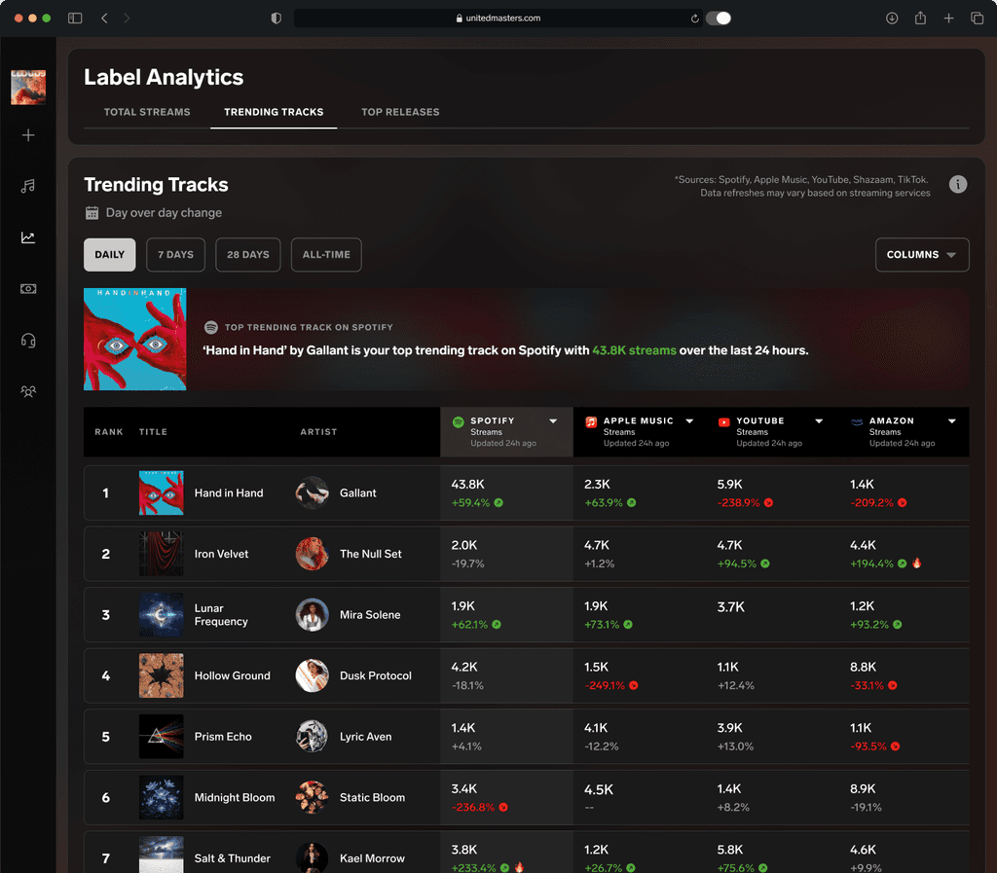
Task: Open the Iron Velvet track title
Action: coord(221,554)
